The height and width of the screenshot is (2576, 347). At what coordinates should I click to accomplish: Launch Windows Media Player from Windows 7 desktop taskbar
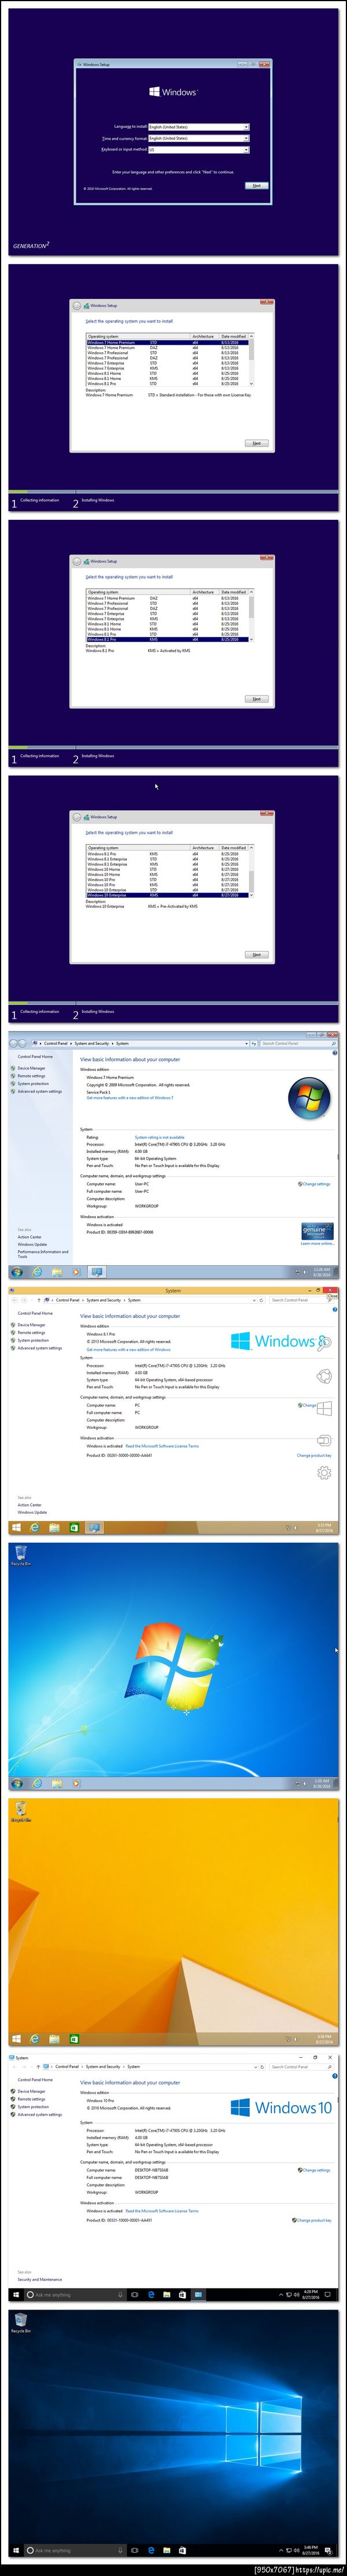click(x=76, y=1783)
